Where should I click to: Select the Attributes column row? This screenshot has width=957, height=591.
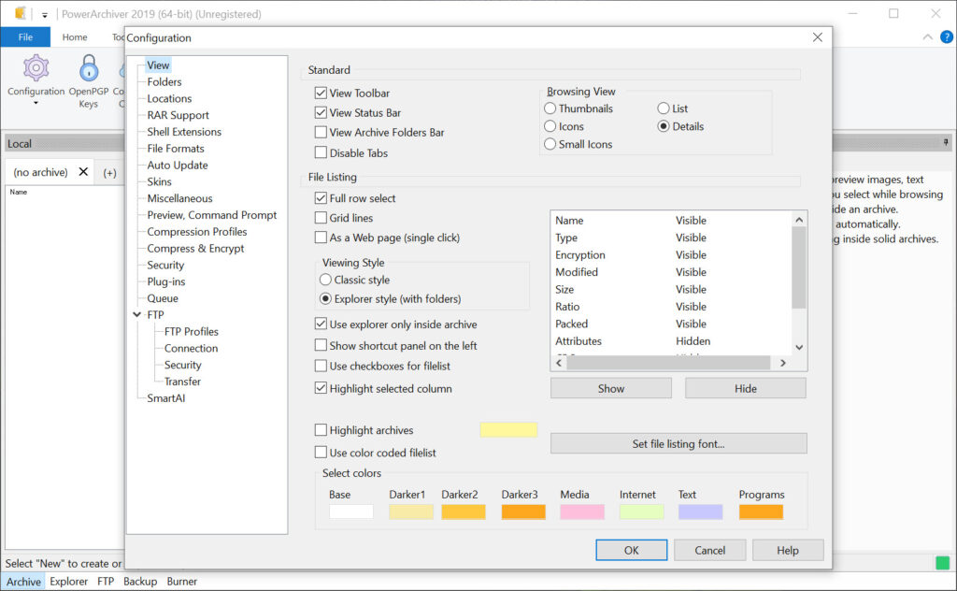tap(671, 340)
